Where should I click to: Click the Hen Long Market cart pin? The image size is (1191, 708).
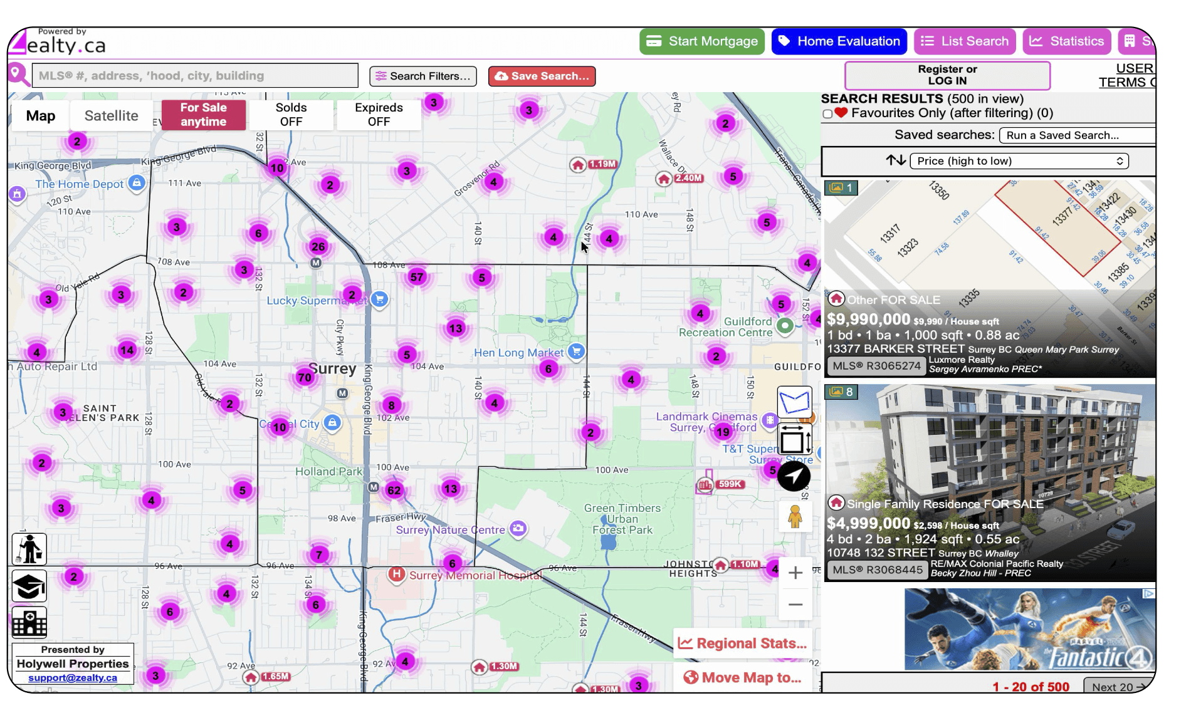coord(576,351)
